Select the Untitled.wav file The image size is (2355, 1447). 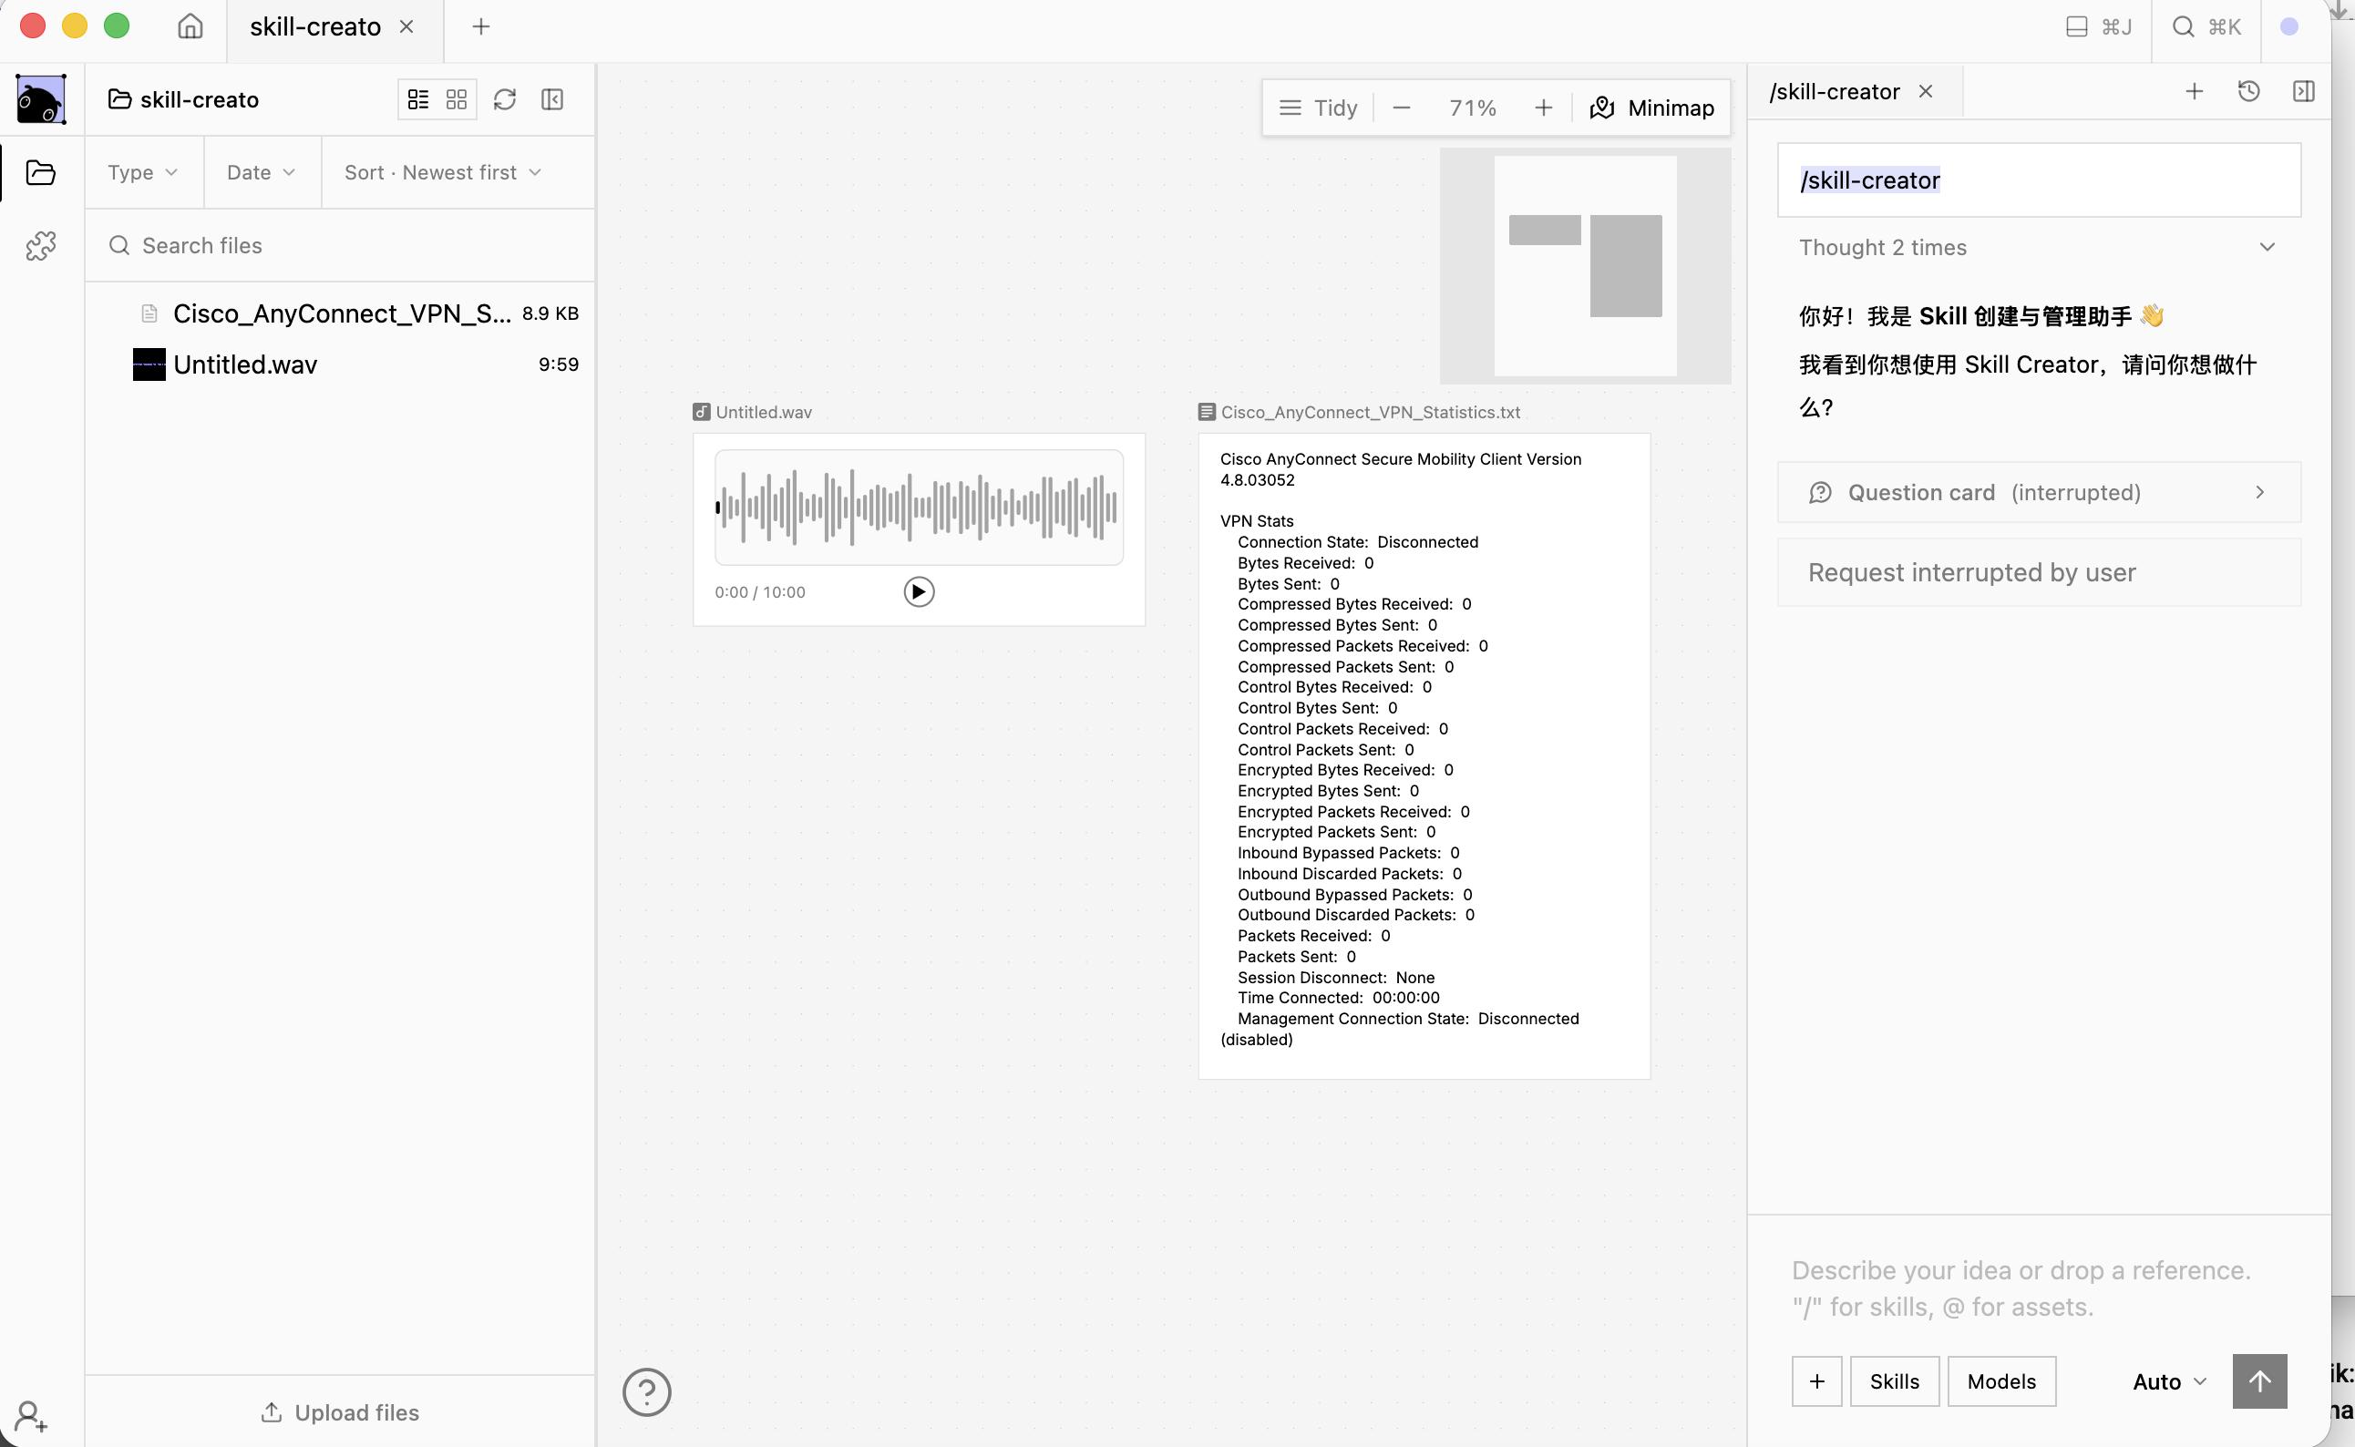340,364
